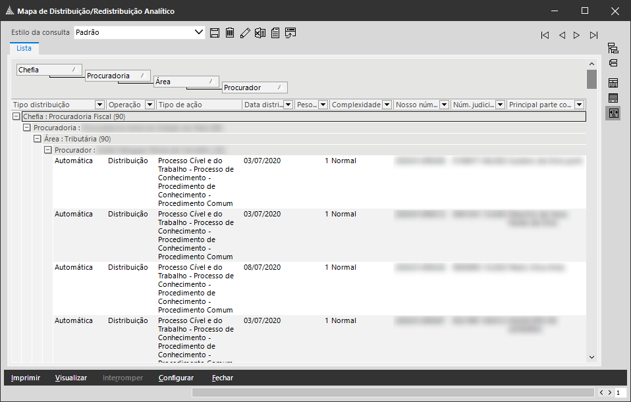631x402 pixels.
Task: Click the Excel export icon
Action: tap(260, 33)
